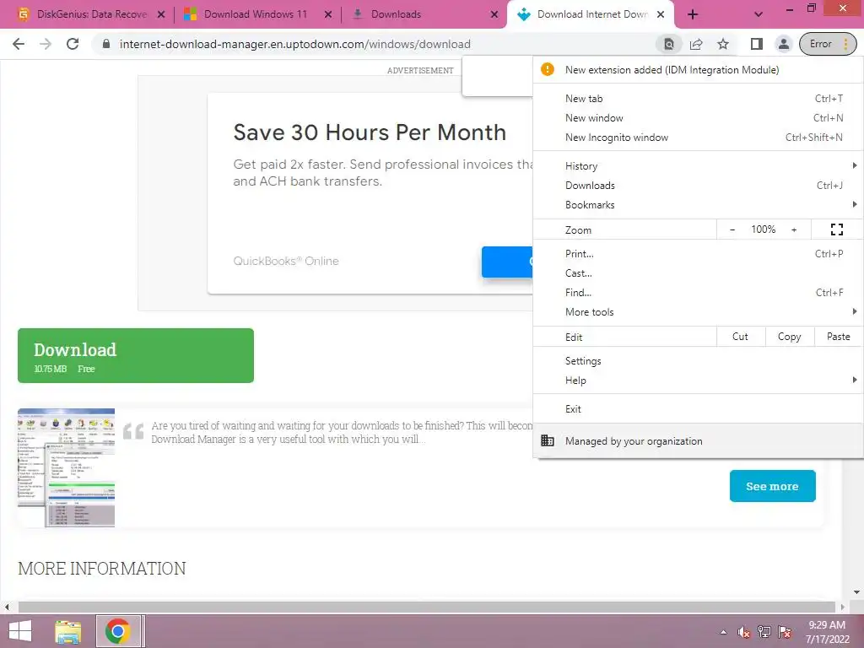The width and height of the screenshot is (864, 648).
Task: Open File Explorer from taskbar
Action: coord(68,631)
